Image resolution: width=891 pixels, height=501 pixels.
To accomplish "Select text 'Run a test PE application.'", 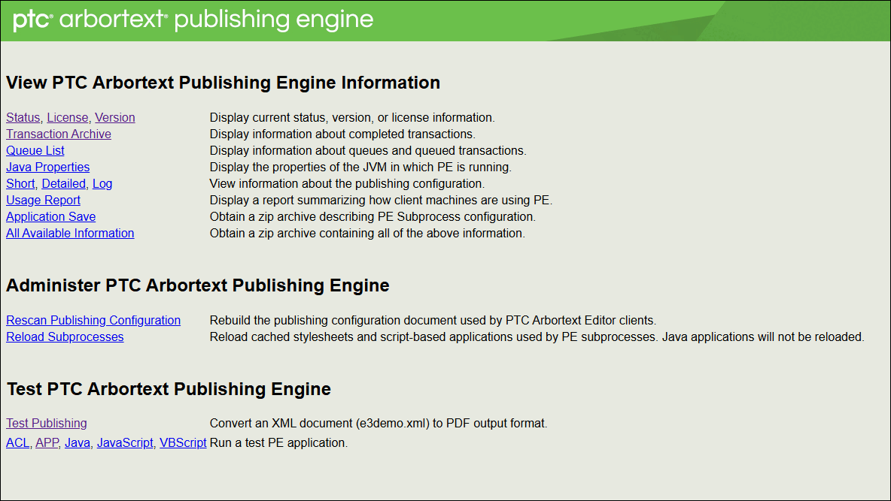I will click(278, 442).
